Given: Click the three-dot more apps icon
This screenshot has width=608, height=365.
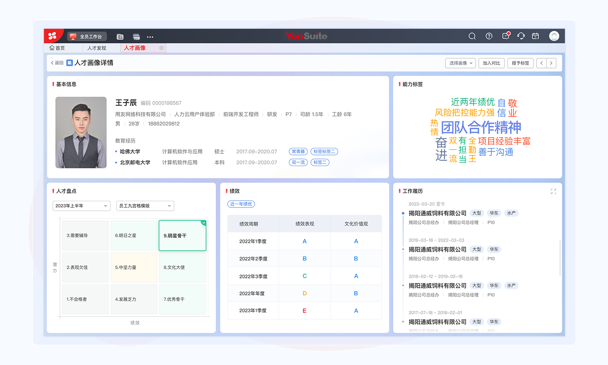Looking at the screenshot, I should coord(150,37).
